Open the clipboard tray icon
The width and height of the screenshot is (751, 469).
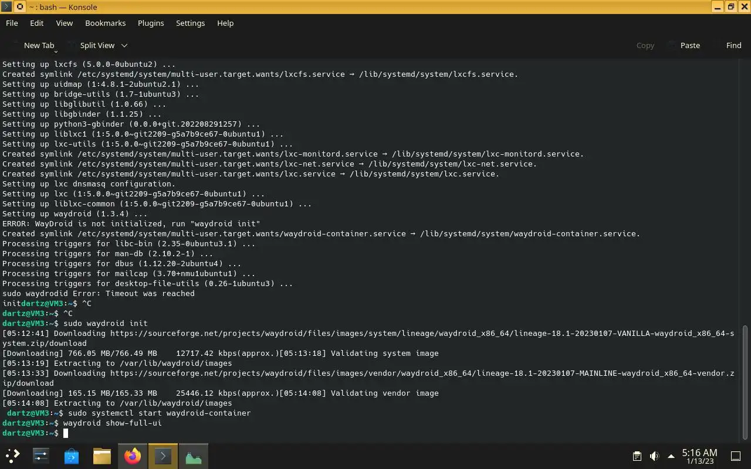pos(637,456)
